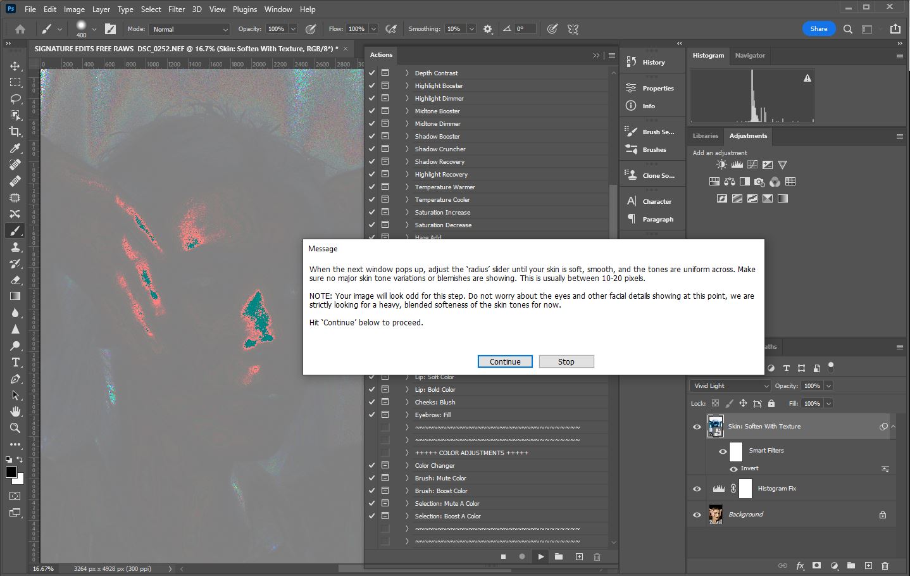Toggle visibility of Histogram Fix layer
The image size is (910, 576).
point(697,489)
